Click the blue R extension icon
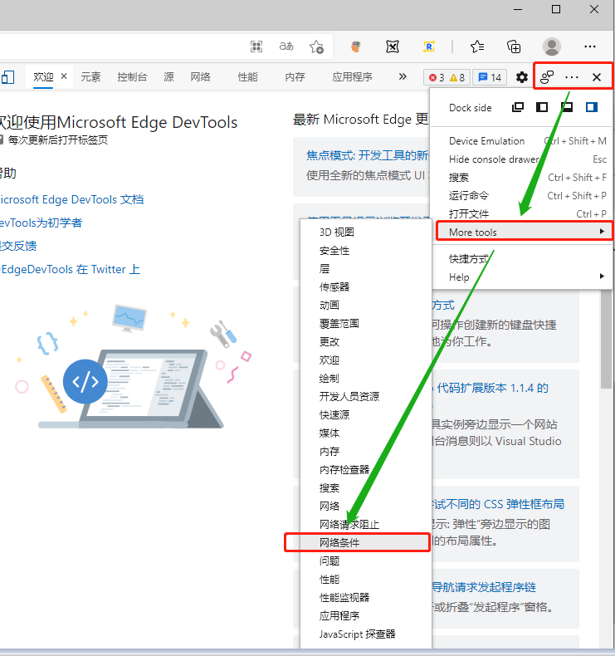 click(429, 47)
